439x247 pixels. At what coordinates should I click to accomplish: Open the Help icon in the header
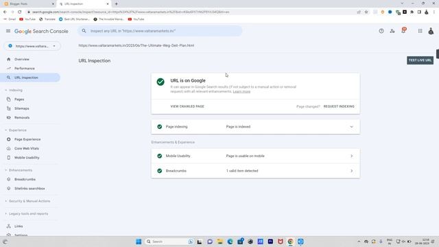[x=381, y=31]
